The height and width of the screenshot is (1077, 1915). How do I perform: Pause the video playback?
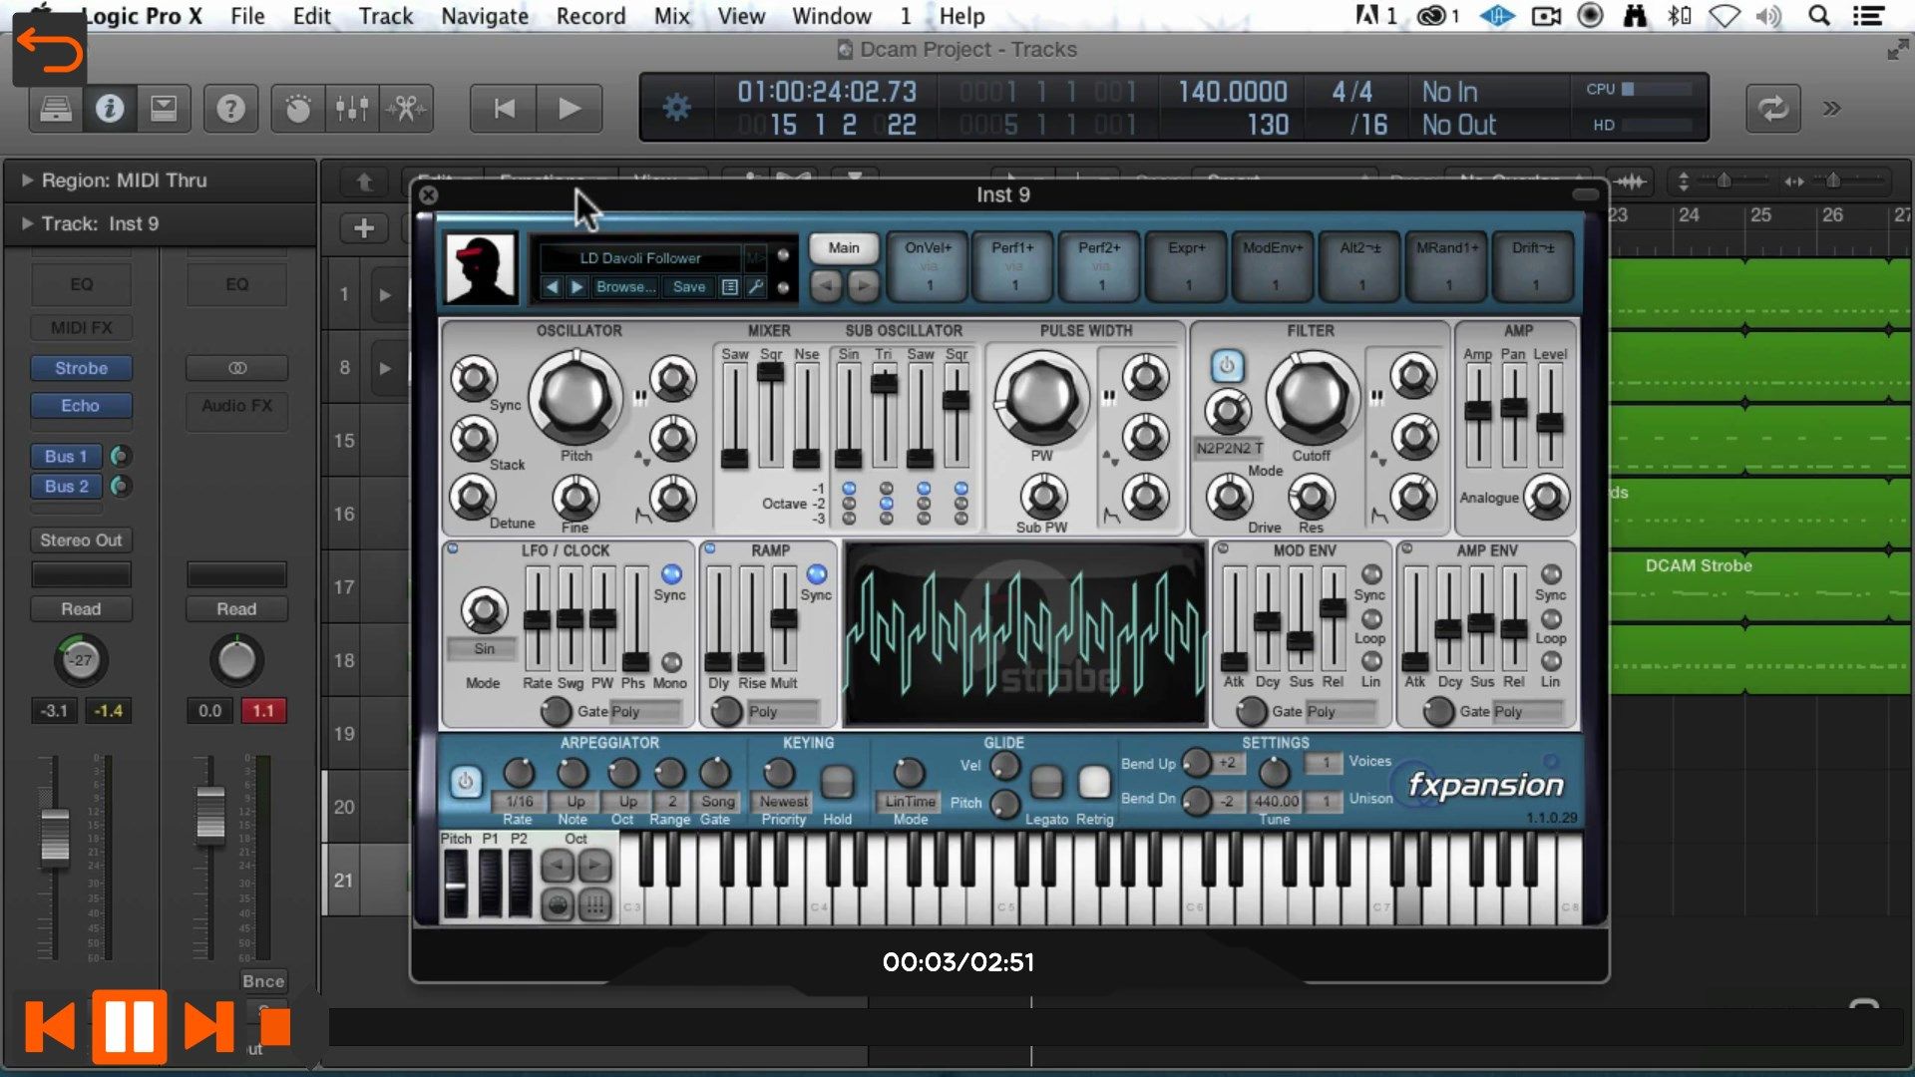point(130,1026)
